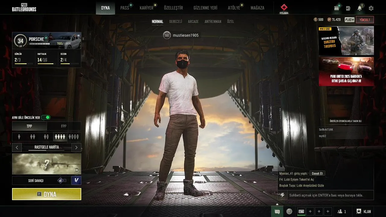Image resolution: width=386 pixels, height=217 pixels.
Task: Click player badge icon beside mustiesen1905
Action: [x=167, y=35]
